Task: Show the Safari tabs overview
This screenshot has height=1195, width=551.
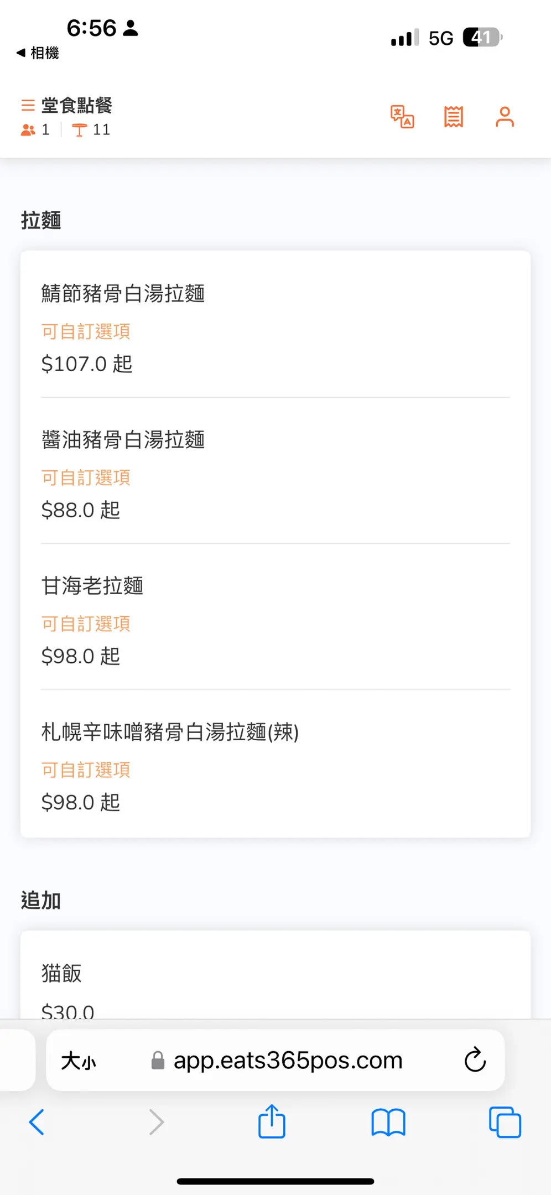Action: pyautogui.click(x=505, y=1123)
